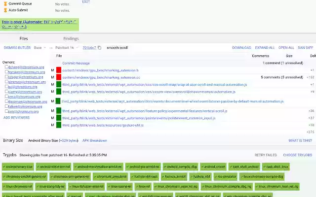Image resolution: width=316 pixels, height=197 pixels.
Task: Click WHAT IS THIS? binary size help
Action: pos(300,140)
